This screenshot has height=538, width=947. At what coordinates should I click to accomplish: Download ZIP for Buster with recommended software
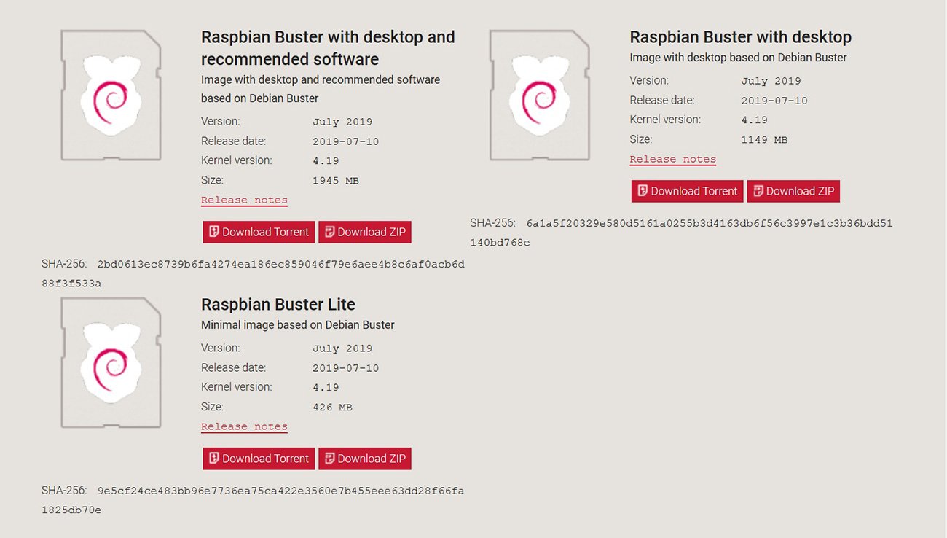point(365,232)
